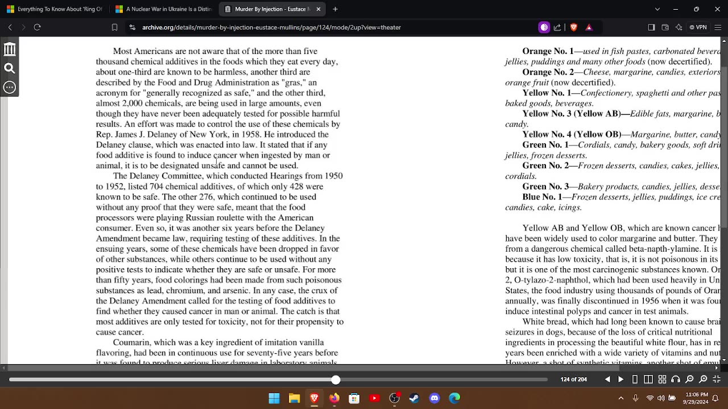Open search inside book magnifier icon

point(10,69)
